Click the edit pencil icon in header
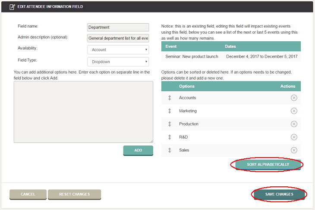The width and height of the screenshot is (315, 210). click(12, 7)
